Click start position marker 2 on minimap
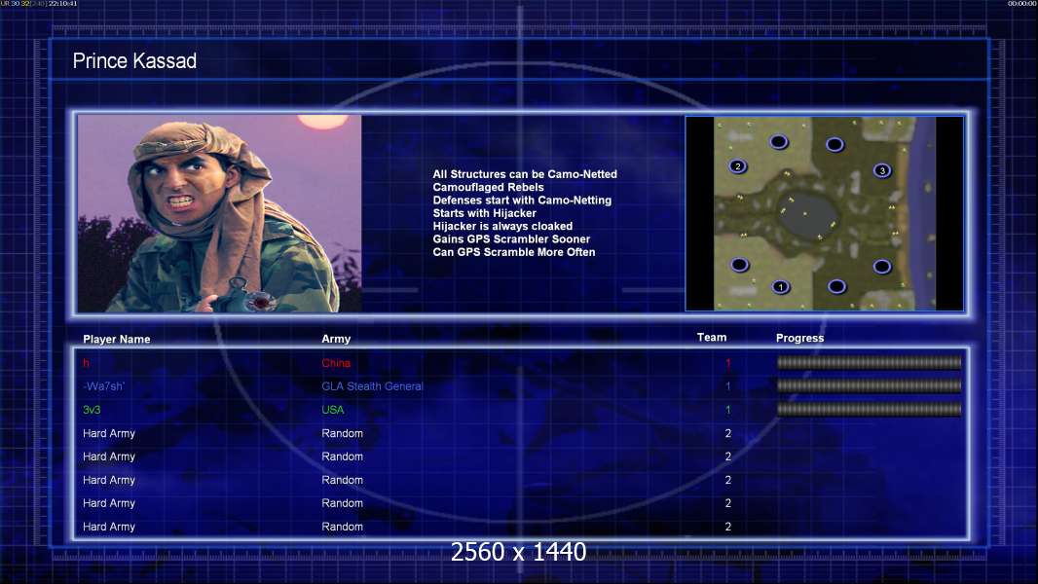Image resolution: width=1038 pixels, height=584 pixels. [737, 166]
